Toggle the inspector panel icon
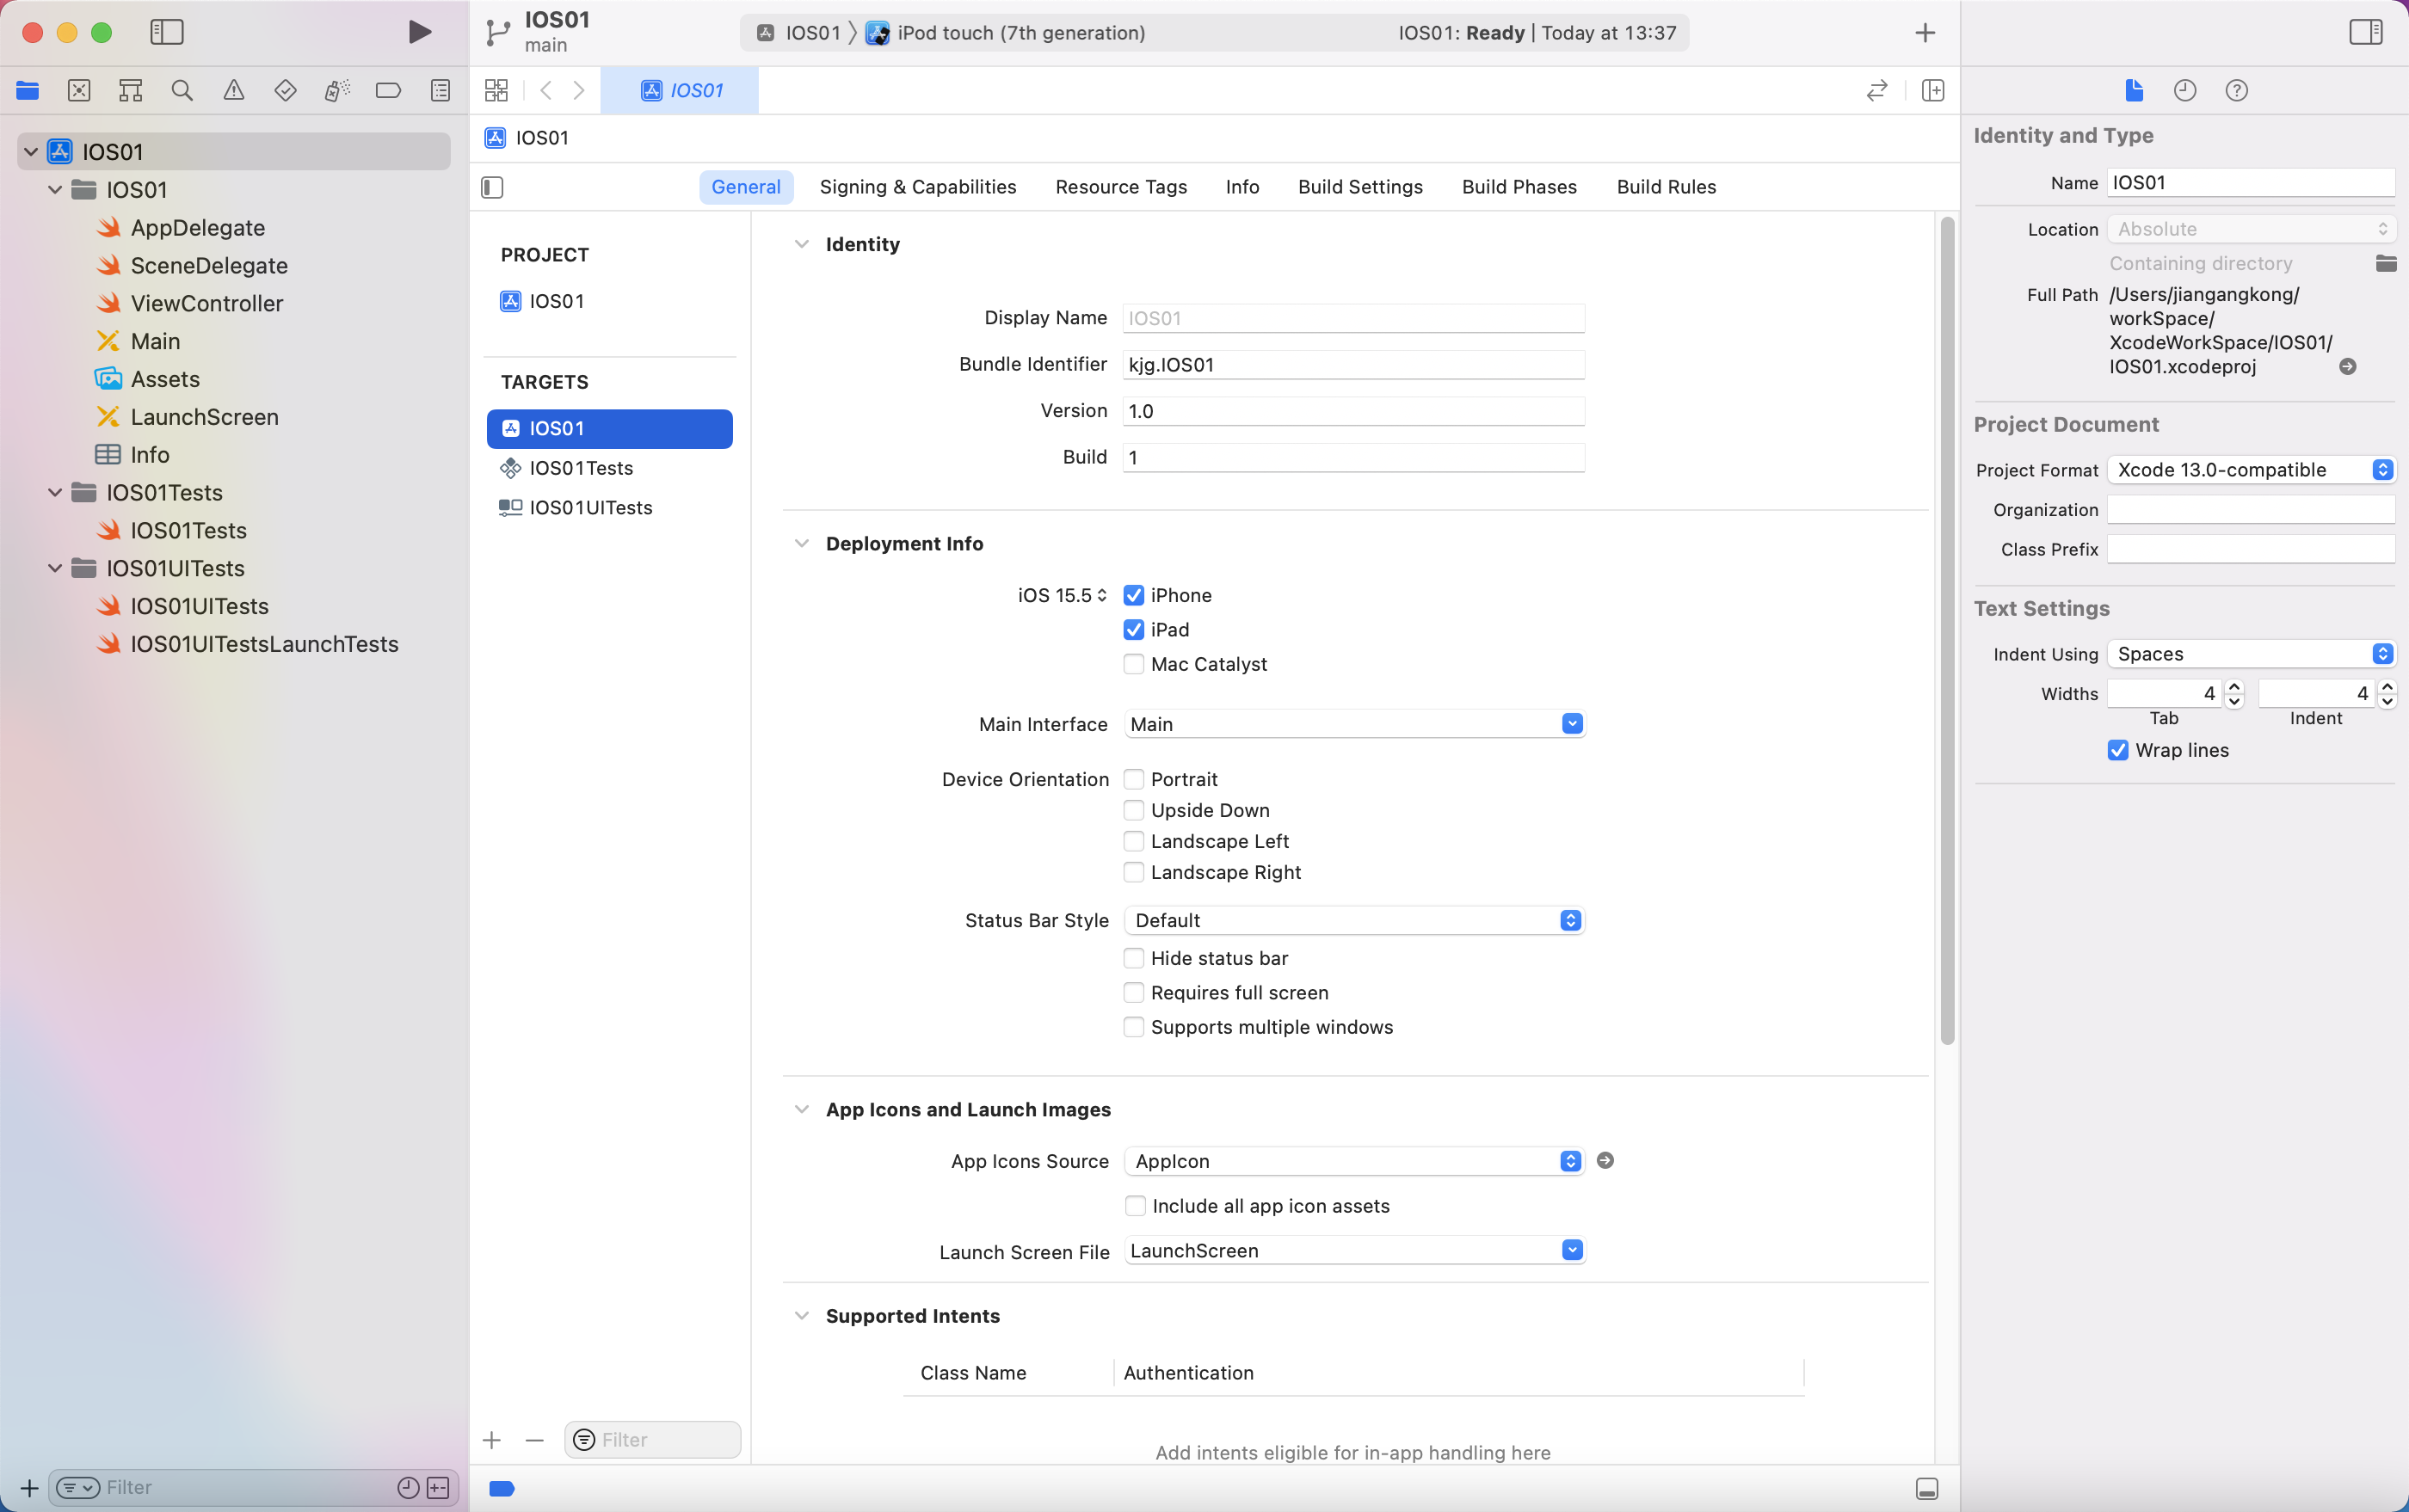 tap(2366, 32)
